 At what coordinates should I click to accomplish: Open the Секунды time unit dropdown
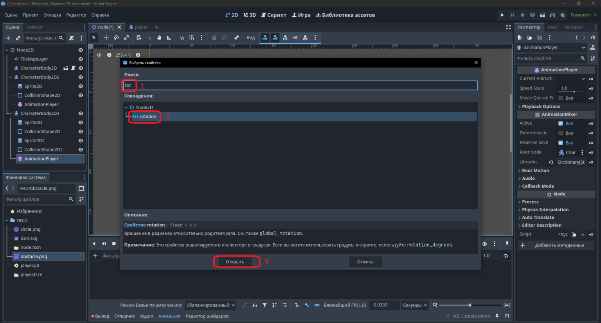tap(415, 305)
